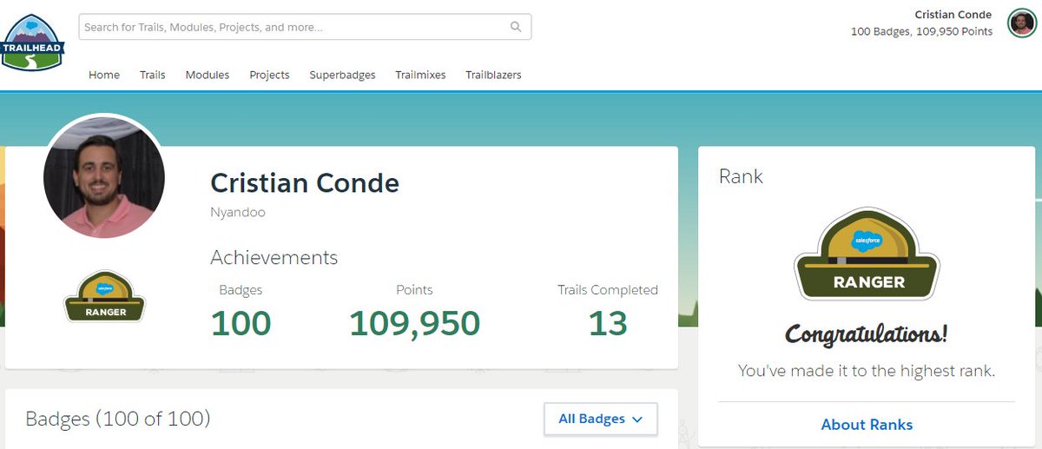Open the user avatar in the header
1042x449 pixels.
(1021, 23)
